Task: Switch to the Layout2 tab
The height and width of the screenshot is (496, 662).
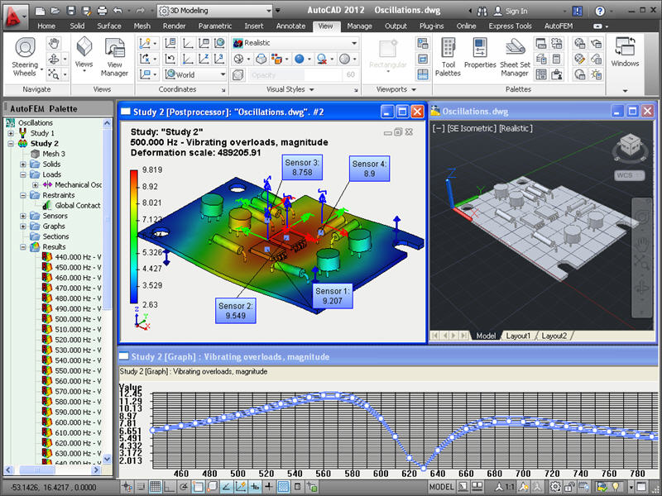Action: (x=554, y=336)
